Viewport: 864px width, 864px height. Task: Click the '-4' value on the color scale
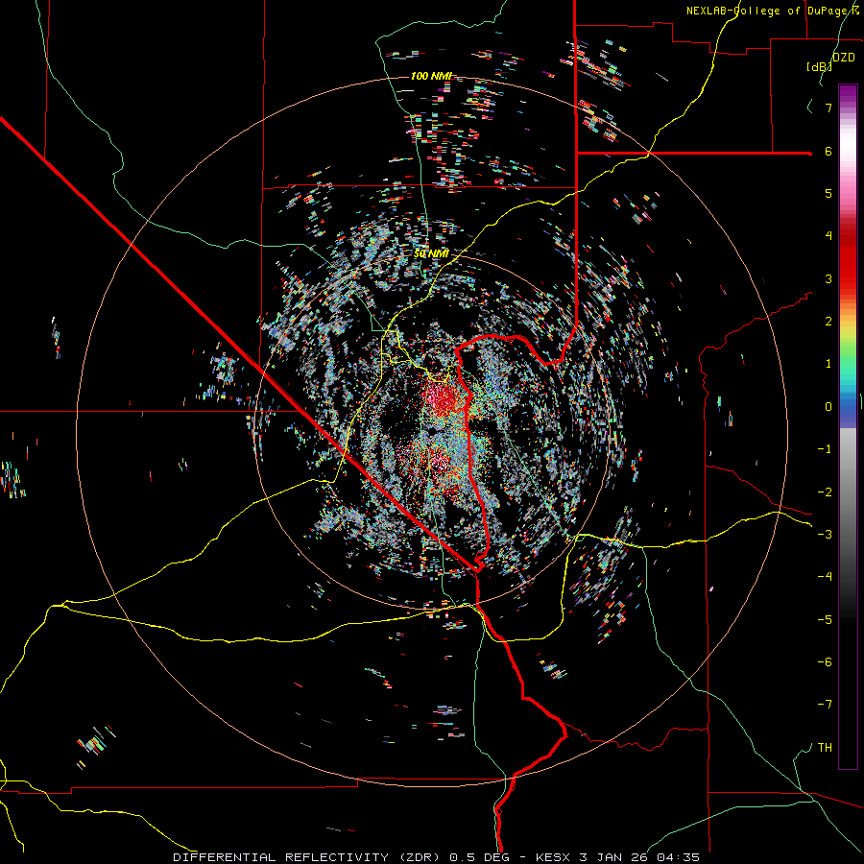825,577
